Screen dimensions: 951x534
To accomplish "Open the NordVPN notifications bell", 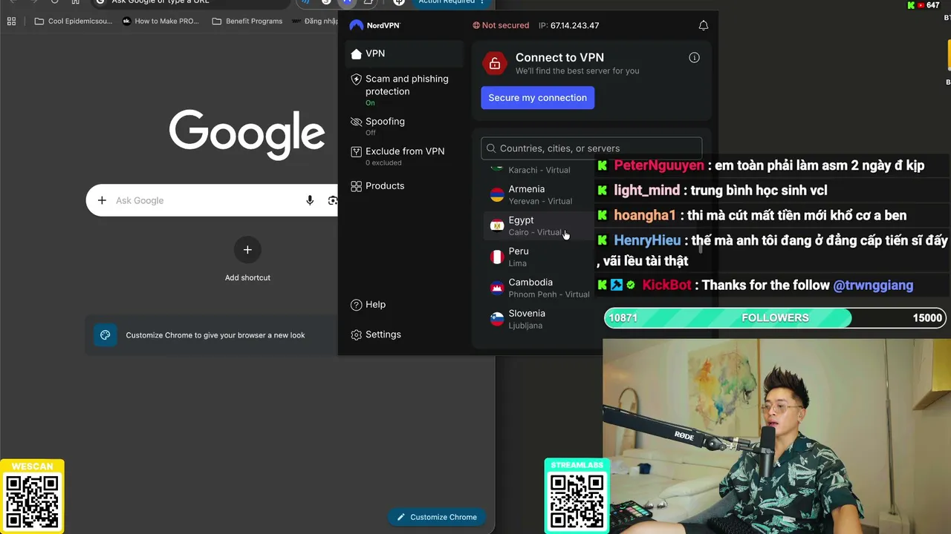I will pos(703,25).
